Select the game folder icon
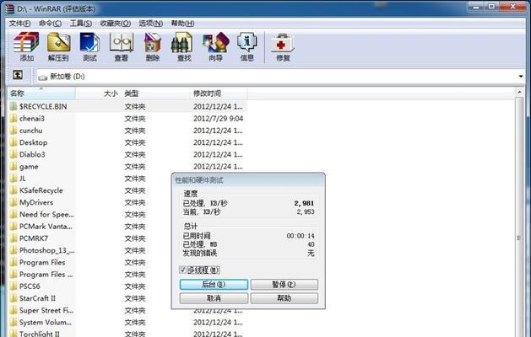The width and height of the screenshot is (531, 337). [14, 166]
